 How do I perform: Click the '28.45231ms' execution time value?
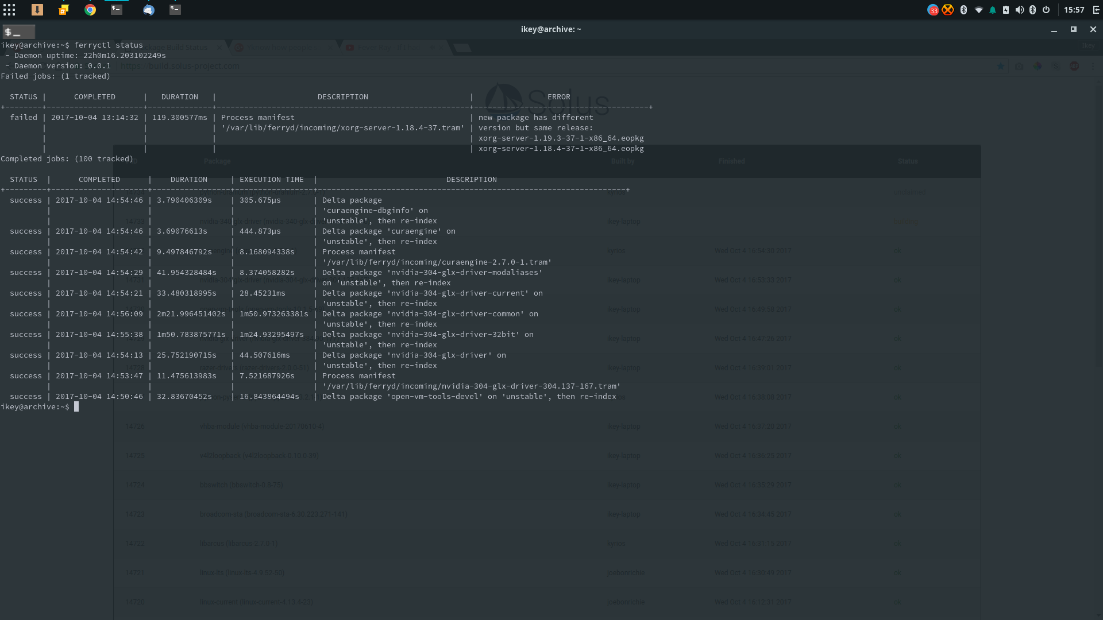(x=263, y=293)
